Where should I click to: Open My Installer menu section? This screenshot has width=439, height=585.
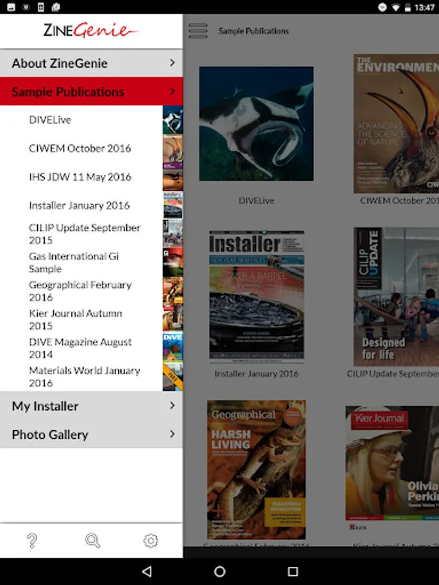pyautogui.click(x=92, y=406)
